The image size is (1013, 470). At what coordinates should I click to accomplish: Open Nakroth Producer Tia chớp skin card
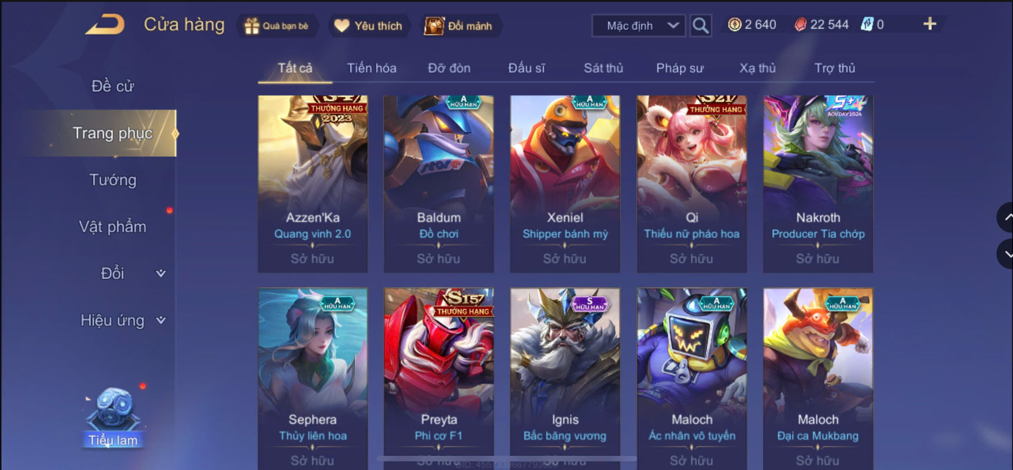[x=818, y=184]
